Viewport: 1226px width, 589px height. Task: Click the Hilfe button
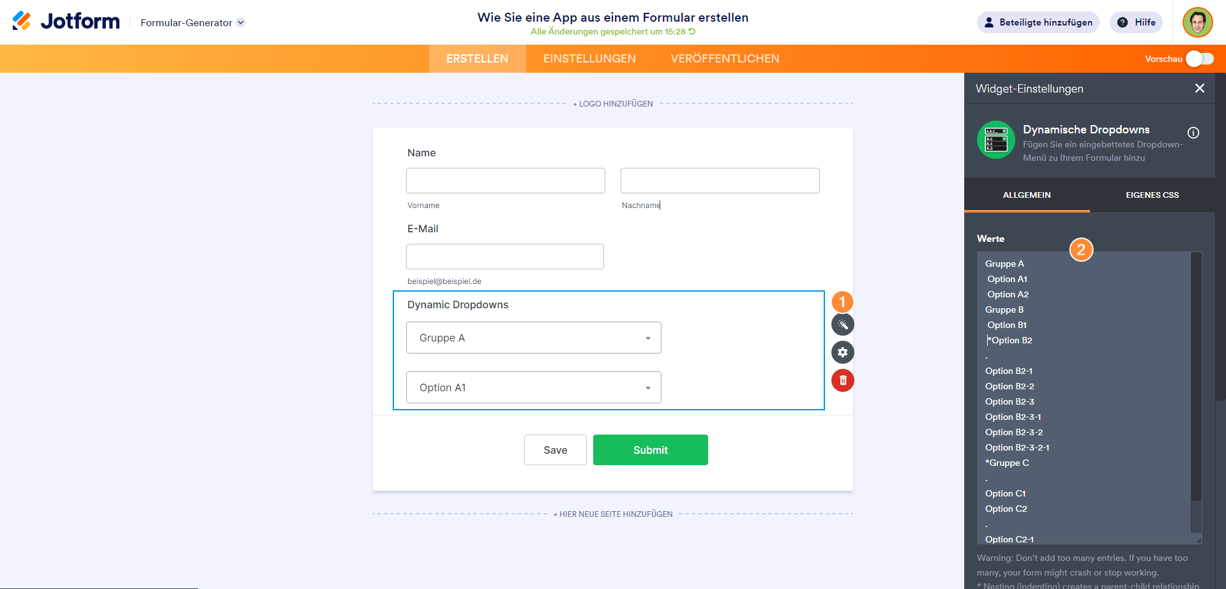coord(1136,22)
